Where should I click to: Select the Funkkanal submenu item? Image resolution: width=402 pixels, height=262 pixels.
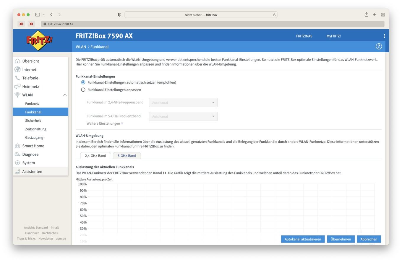[x=40, y=112]
